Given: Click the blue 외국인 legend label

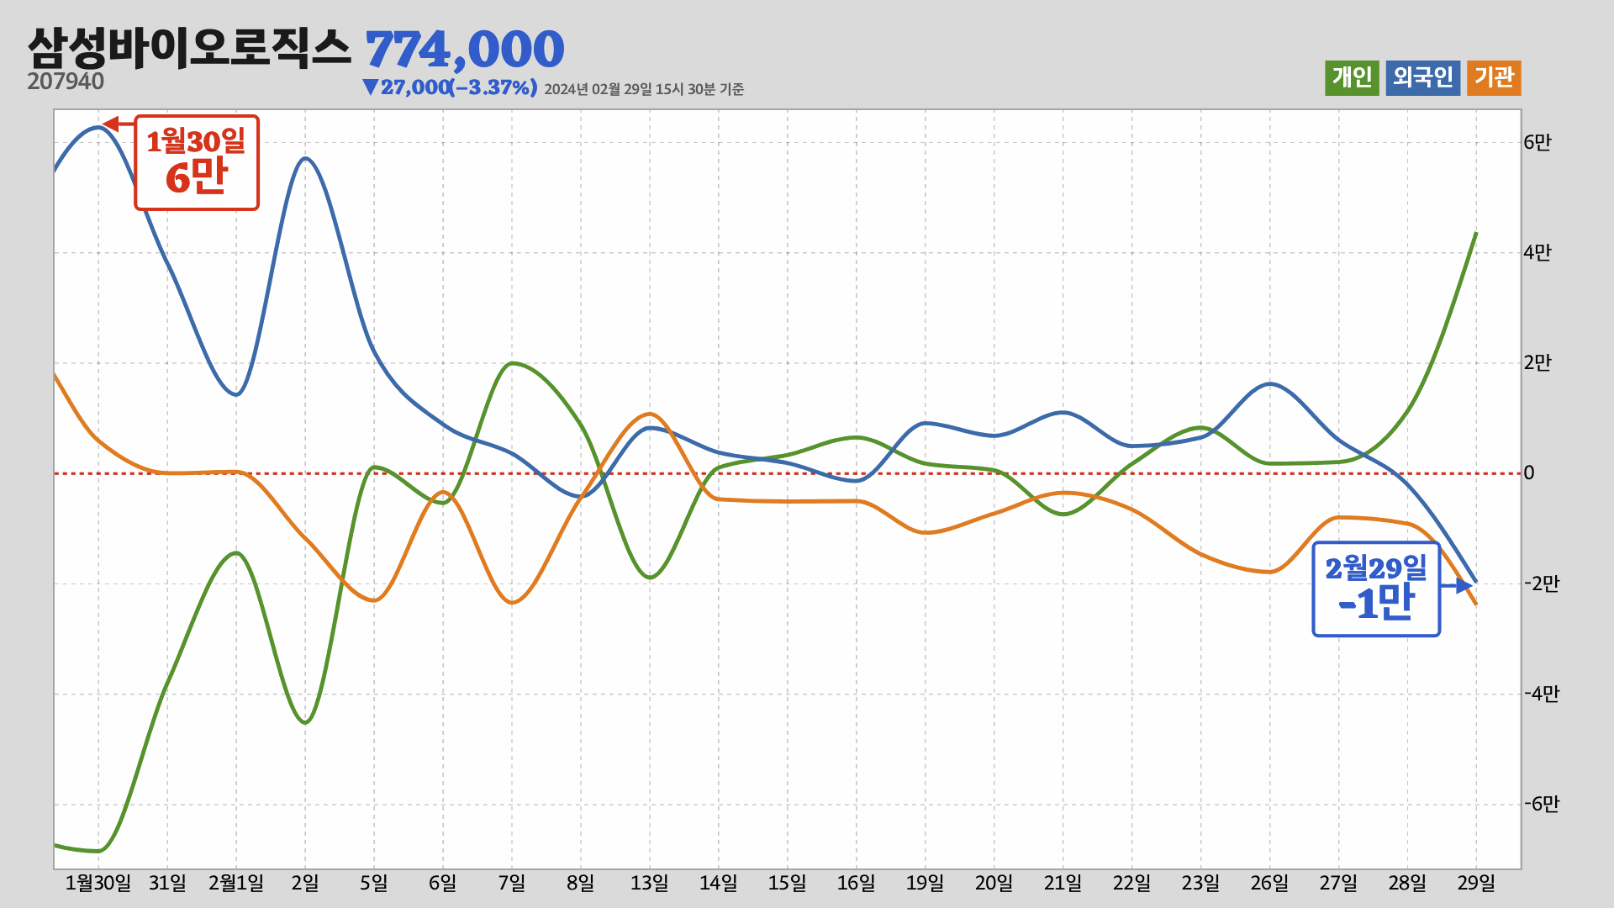Looking at the screenshot, I should (x=1423, y=78).
